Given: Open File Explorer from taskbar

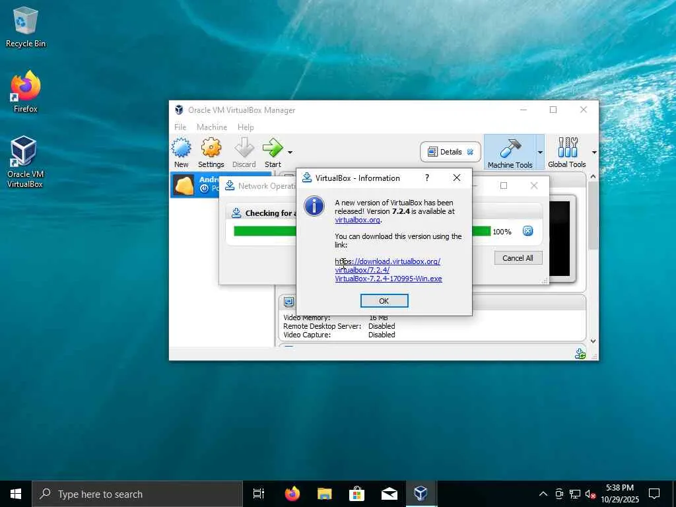Looking at the screenshot, I should pyautogui.click(x=325, y=494).
